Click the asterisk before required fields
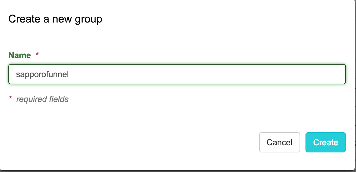This screenshot has width=356, height=172. pyautogui.click(x=11, y=98)
